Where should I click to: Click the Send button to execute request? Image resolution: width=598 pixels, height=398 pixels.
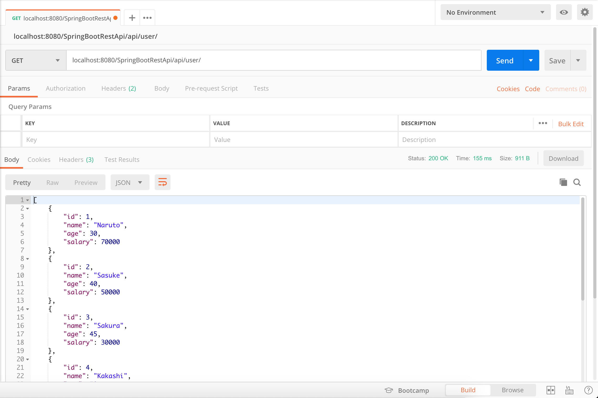point(505,60)
